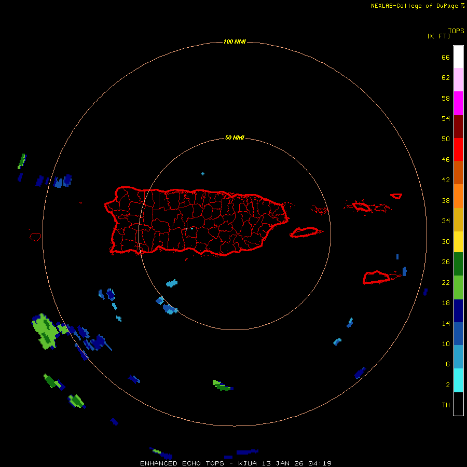Click the "TH" legend label
467x467 pixels.
coord(446,405)
